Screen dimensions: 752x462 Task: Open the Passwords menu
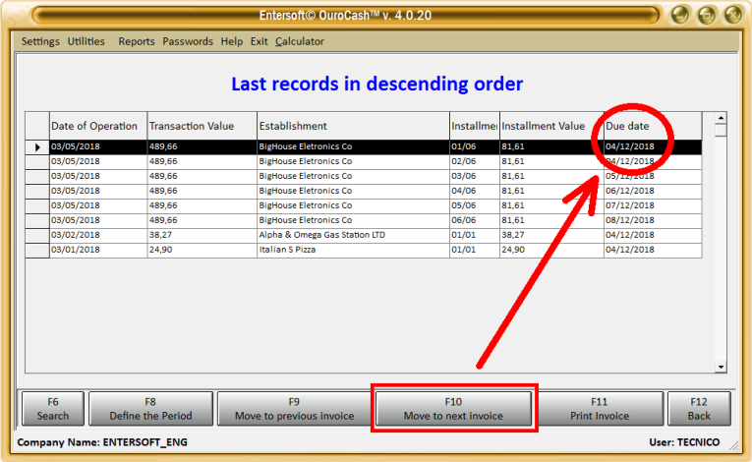[188, 41]
